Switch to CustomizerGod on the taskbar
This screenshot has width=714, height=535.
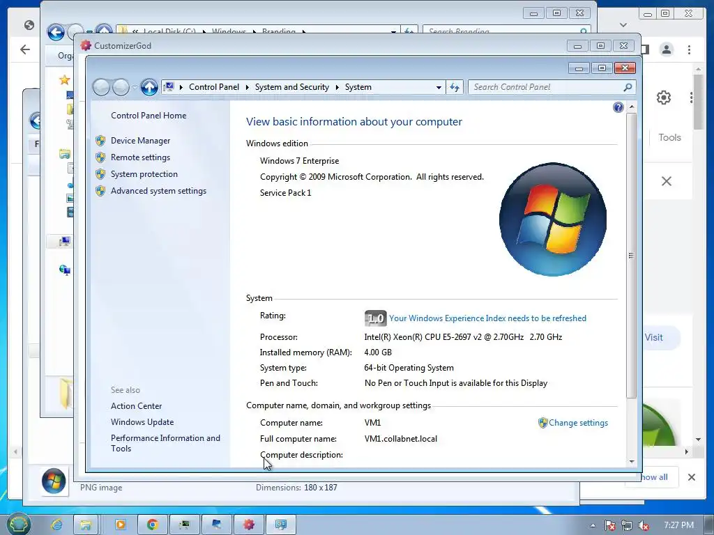click(249, 525)
